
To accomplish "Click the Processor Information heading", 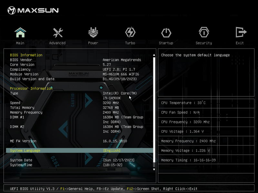I will tap(31, 89).
